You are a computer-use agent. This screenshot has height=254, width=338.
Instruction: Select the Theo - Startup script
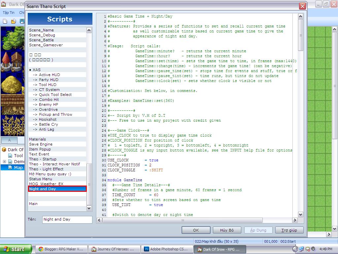click(x=57, y=159)
